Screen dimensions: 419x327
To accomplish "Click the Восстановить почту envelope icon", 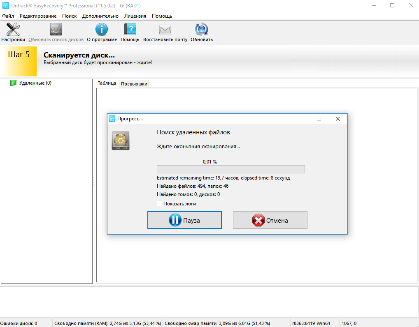I will [x=165, y=30].
